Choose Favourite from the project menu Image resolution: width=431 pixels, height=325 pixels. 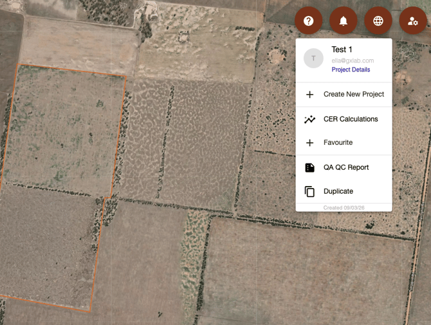(338, 143)
